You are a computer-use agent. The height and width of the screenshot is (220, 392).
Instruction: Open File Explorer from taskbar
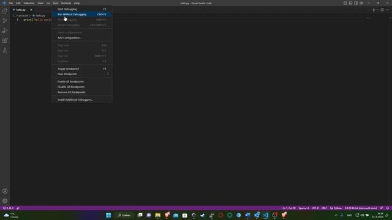click(158, 215)
